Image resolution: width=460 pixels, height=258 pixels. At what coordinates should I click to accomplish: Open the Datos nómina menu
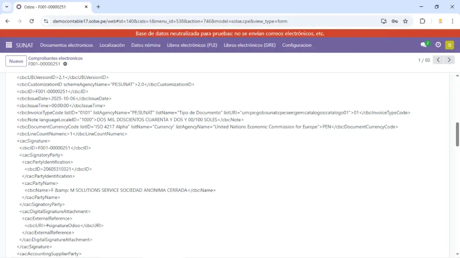(146, 45)
